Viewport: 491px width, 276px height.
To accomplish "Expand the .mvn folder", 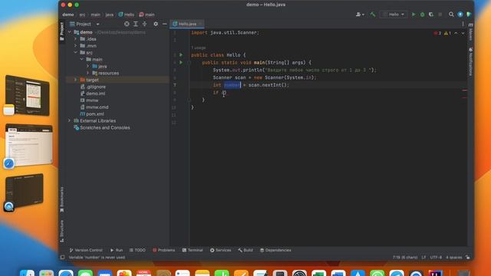I will pyautogui.click(x=75, y=46).
